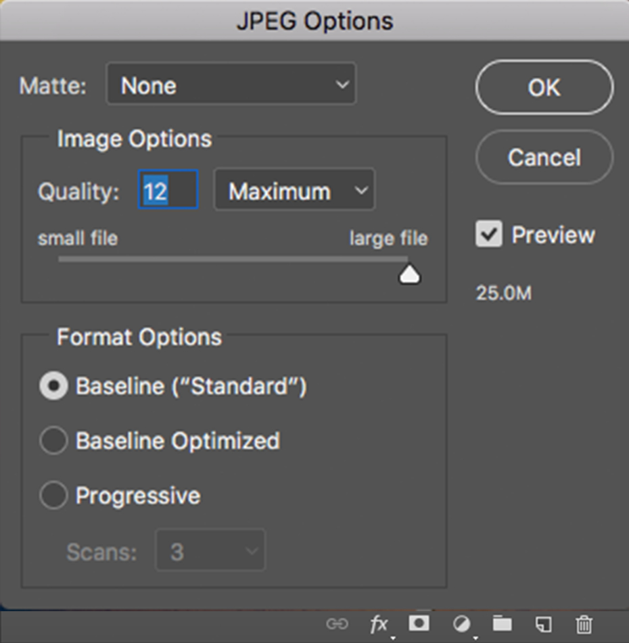629x643 pixels.
Task: Expand the Maximum quality preset dropdown
Action: [x=294, y=191]
